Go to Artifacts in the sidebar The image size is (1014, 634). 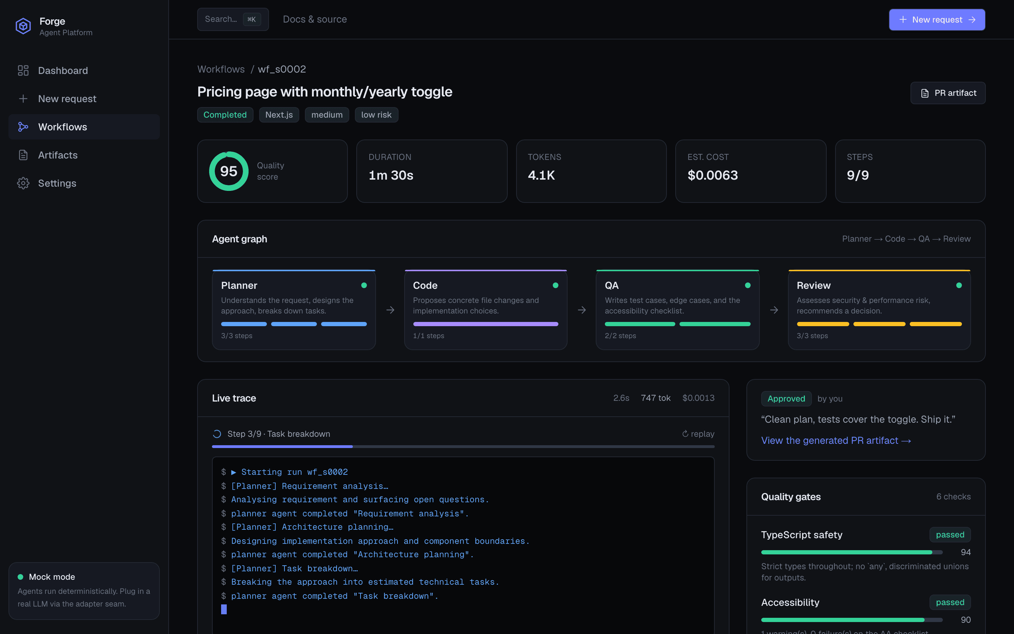click(84, 155)
